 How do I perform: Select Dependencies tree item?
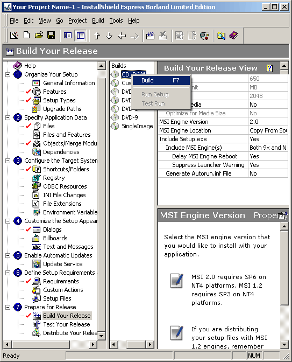point(61,152)
